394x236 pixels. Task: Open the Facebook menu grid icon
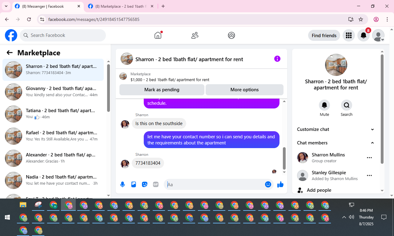point(349,35)
